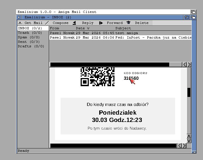This screenshot has height=160, width=203.
Task: Click message list scroll left arrow
Action: coord(184,65)
